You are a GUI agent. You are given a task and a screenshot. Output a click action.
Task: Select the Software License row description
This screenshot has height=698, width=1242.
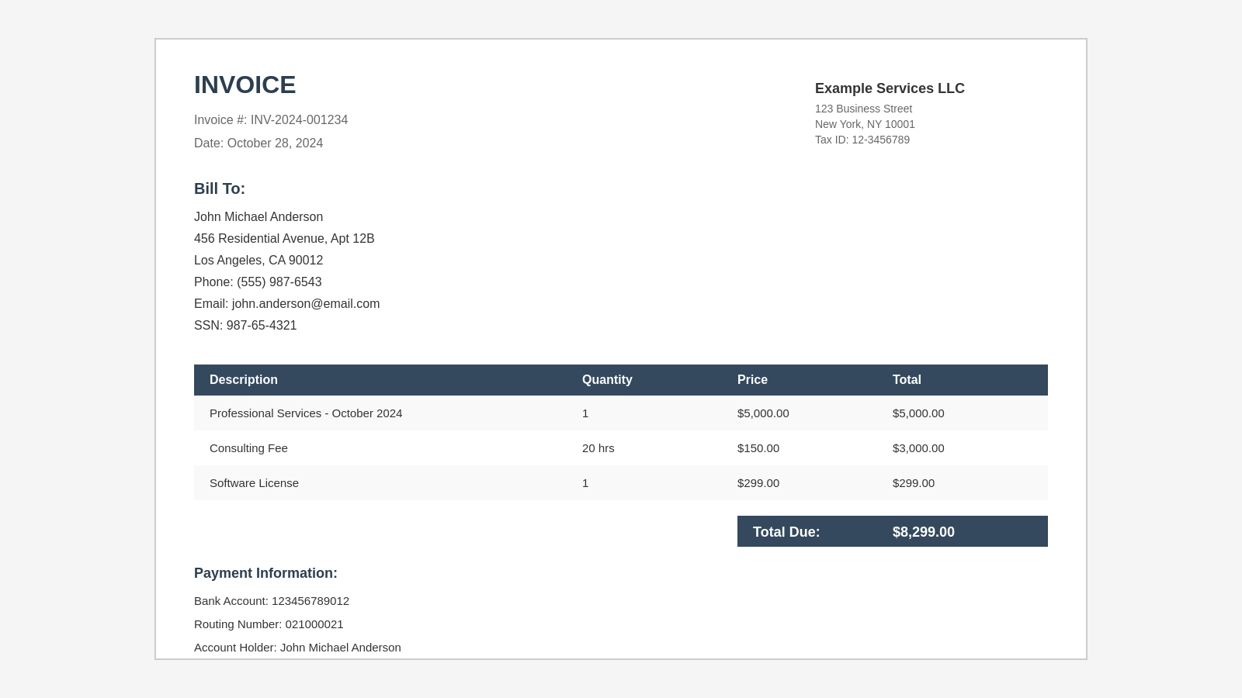click(254, 483)
